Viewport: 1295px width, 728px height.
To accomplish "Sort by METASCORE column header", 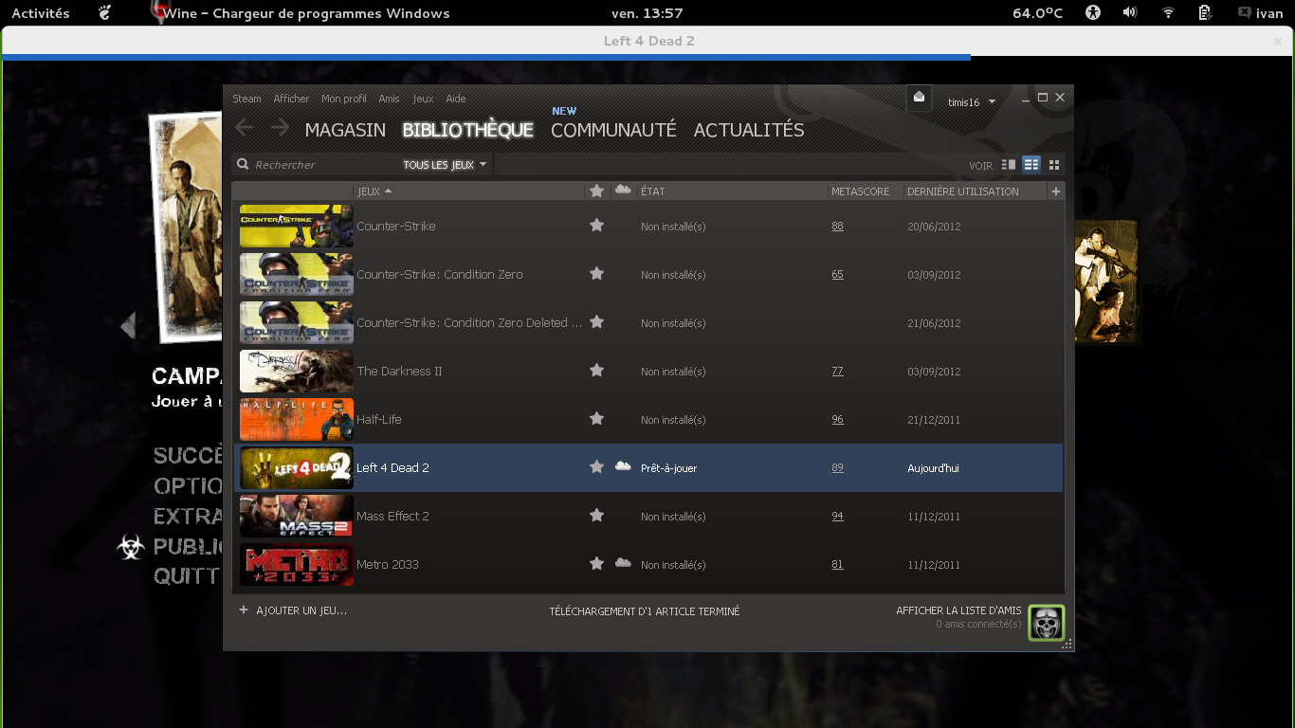I will click(x=866, y=191).
